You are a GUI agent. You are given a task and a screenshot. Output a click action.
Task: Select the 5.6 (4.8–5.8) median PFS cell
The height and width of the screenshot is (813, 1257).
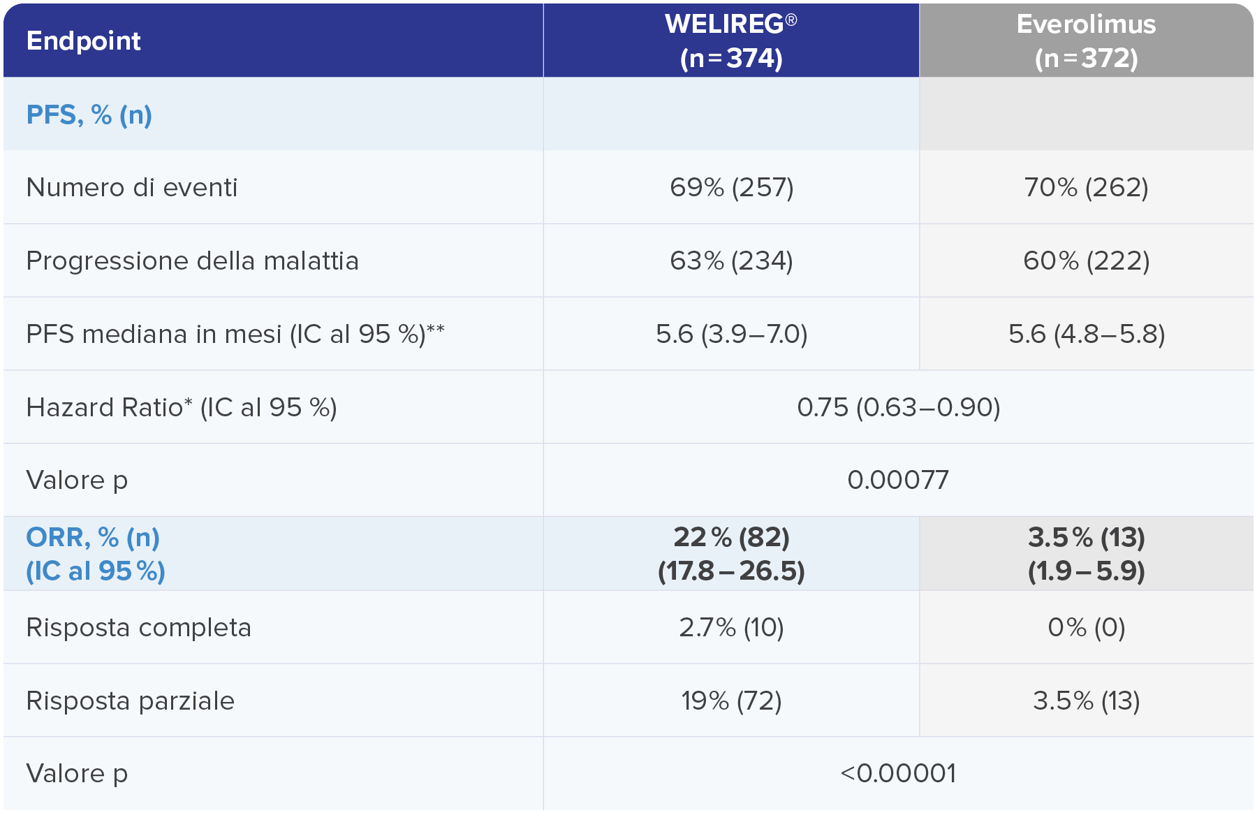coord(1086,334)
